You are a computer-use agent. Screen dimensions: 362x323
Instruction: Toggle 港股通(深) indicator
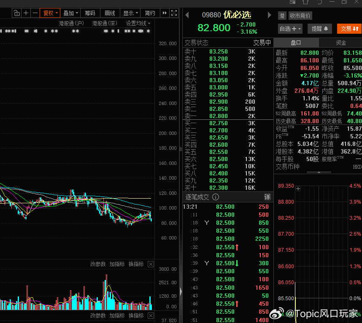point(105,23)
